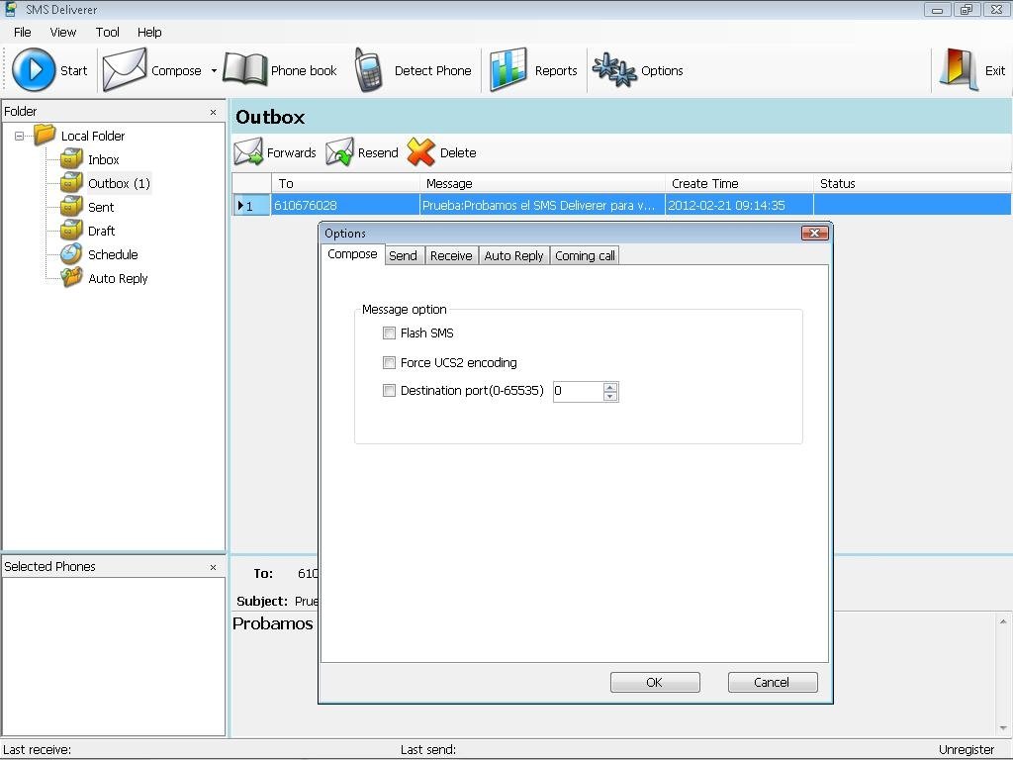
Task: Select the Draft folder icon
Action: coord(71,230)
